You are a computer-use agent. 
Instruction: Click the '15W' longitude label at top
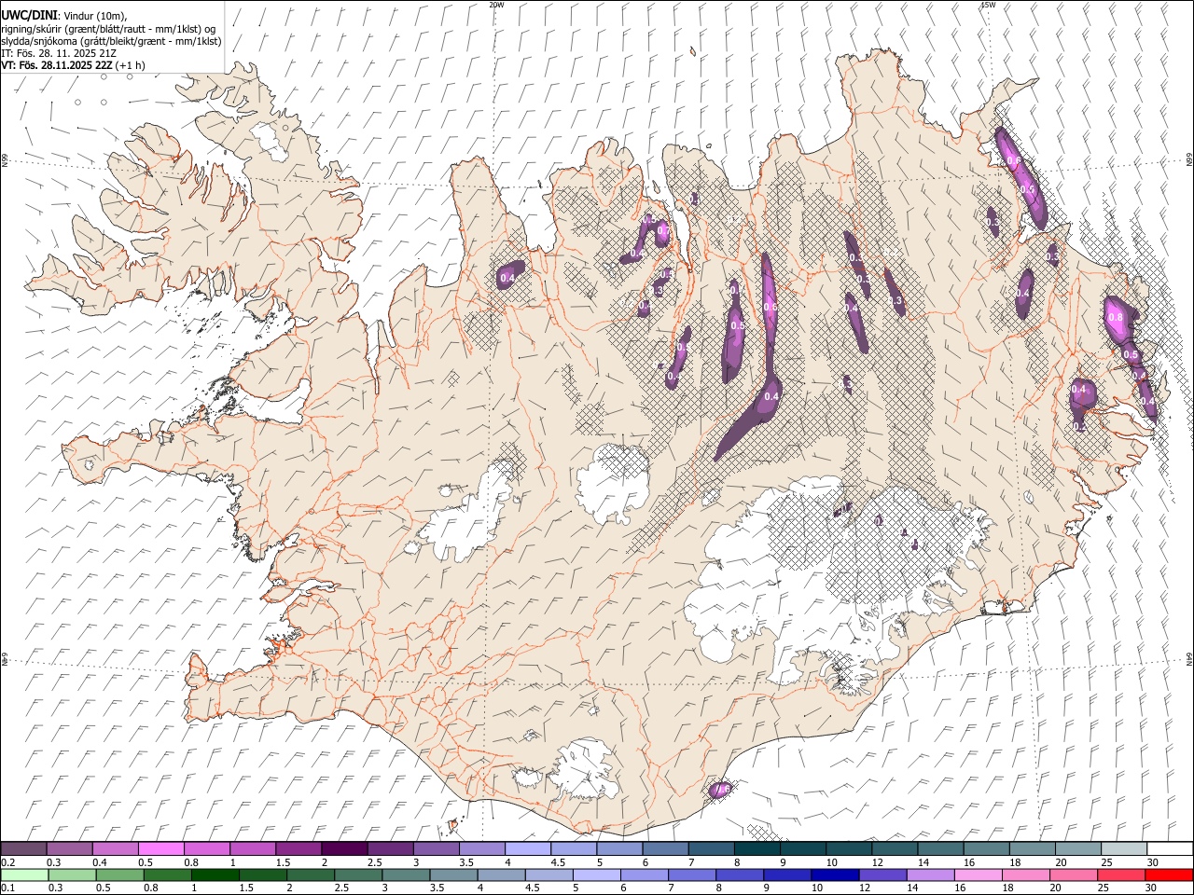(988, 5)
